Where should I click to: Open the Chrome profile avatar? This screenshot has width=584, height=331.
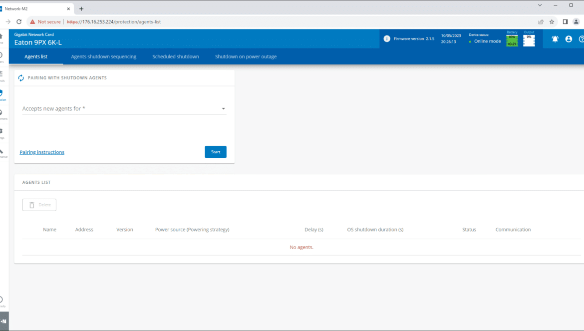pos(576,21)
